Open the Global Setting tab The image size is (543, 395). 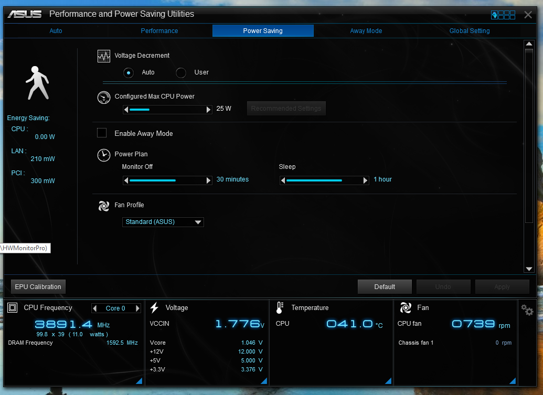pos(470,31)
